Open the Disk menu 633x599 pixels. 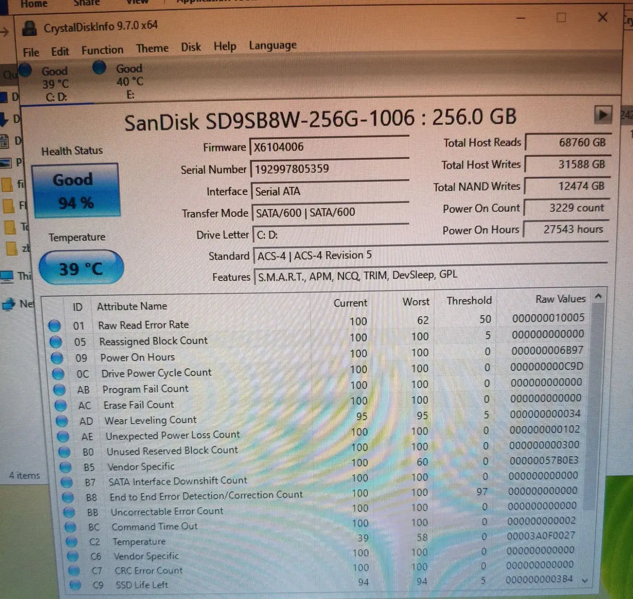coord(190,47)
